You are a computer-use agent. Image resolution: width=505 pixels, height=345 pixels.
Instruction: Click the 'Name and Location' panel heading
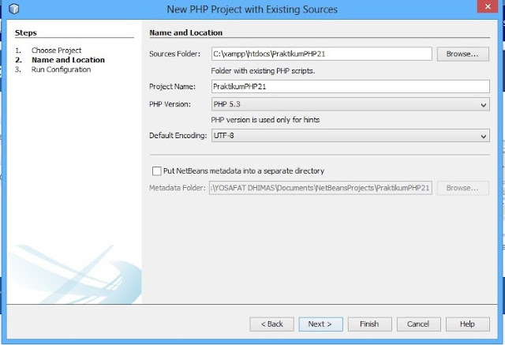tap(186, 32)
